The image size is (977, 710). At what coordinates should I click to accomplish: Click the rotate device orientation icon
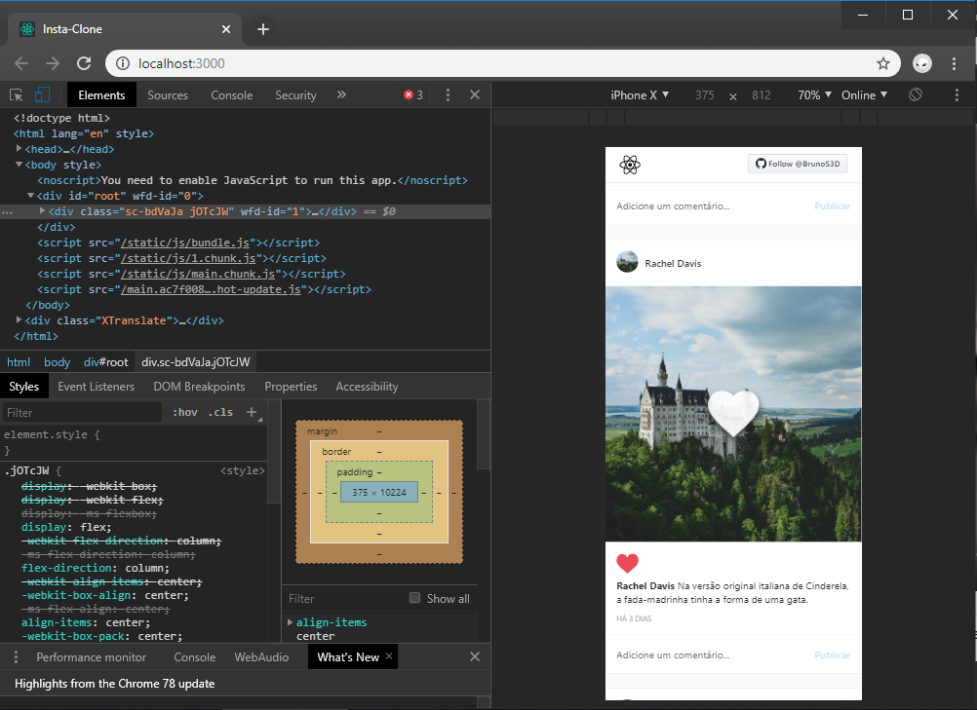tap(916, 95)
